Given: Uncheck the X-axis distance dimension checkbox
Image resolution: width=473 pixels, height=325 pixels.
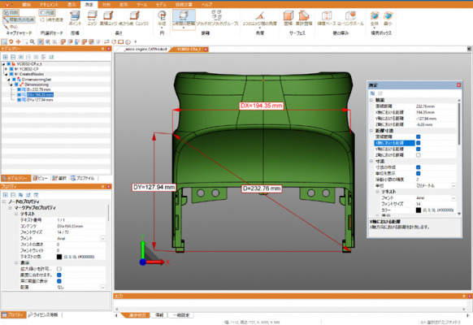Looking at the screenshot, I should coord(418,143).
